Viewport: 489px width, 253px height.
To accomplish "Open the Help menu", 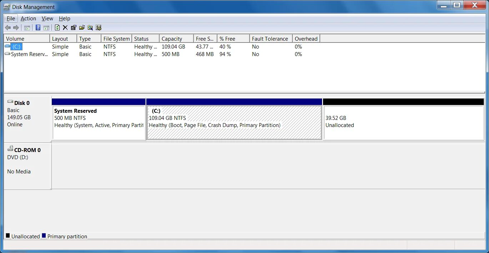I will click(65, 19).
